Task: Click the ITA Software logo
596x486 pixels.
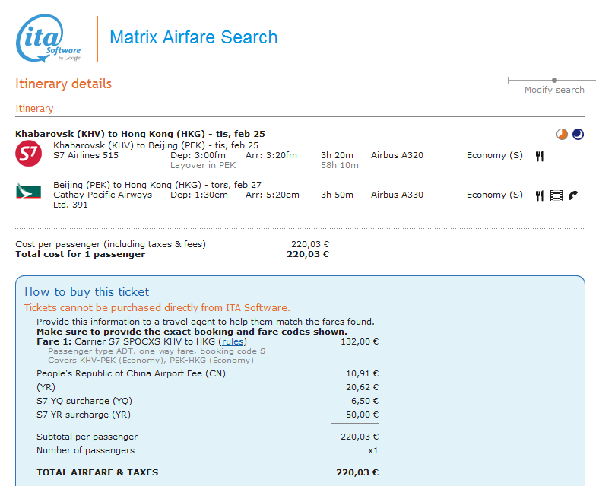Action: pyautogui.click(x=48, y=40)
